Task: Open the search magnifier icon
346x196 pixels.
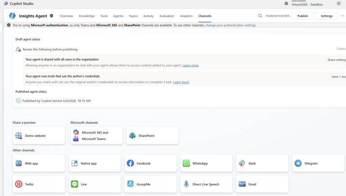Action: [x=260, y=16]
